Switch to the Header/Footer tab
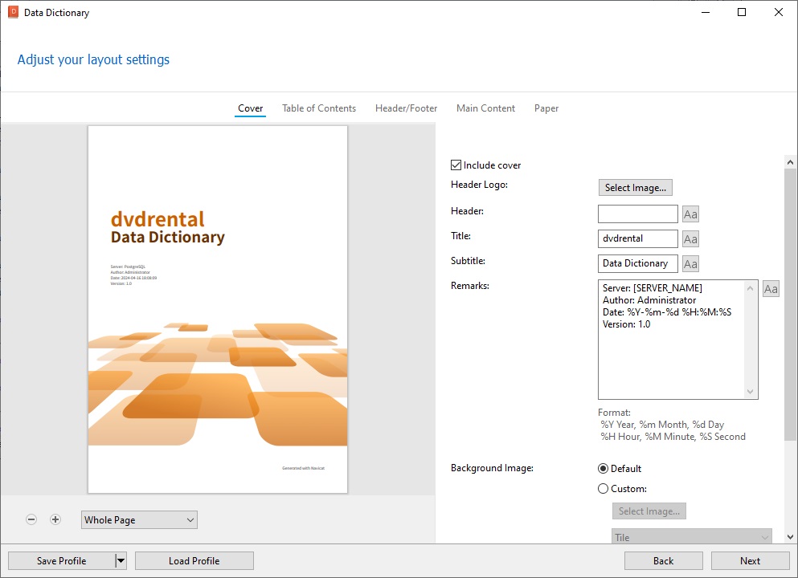The height and width of the screenshot is (578, 798). pos(406,108)
